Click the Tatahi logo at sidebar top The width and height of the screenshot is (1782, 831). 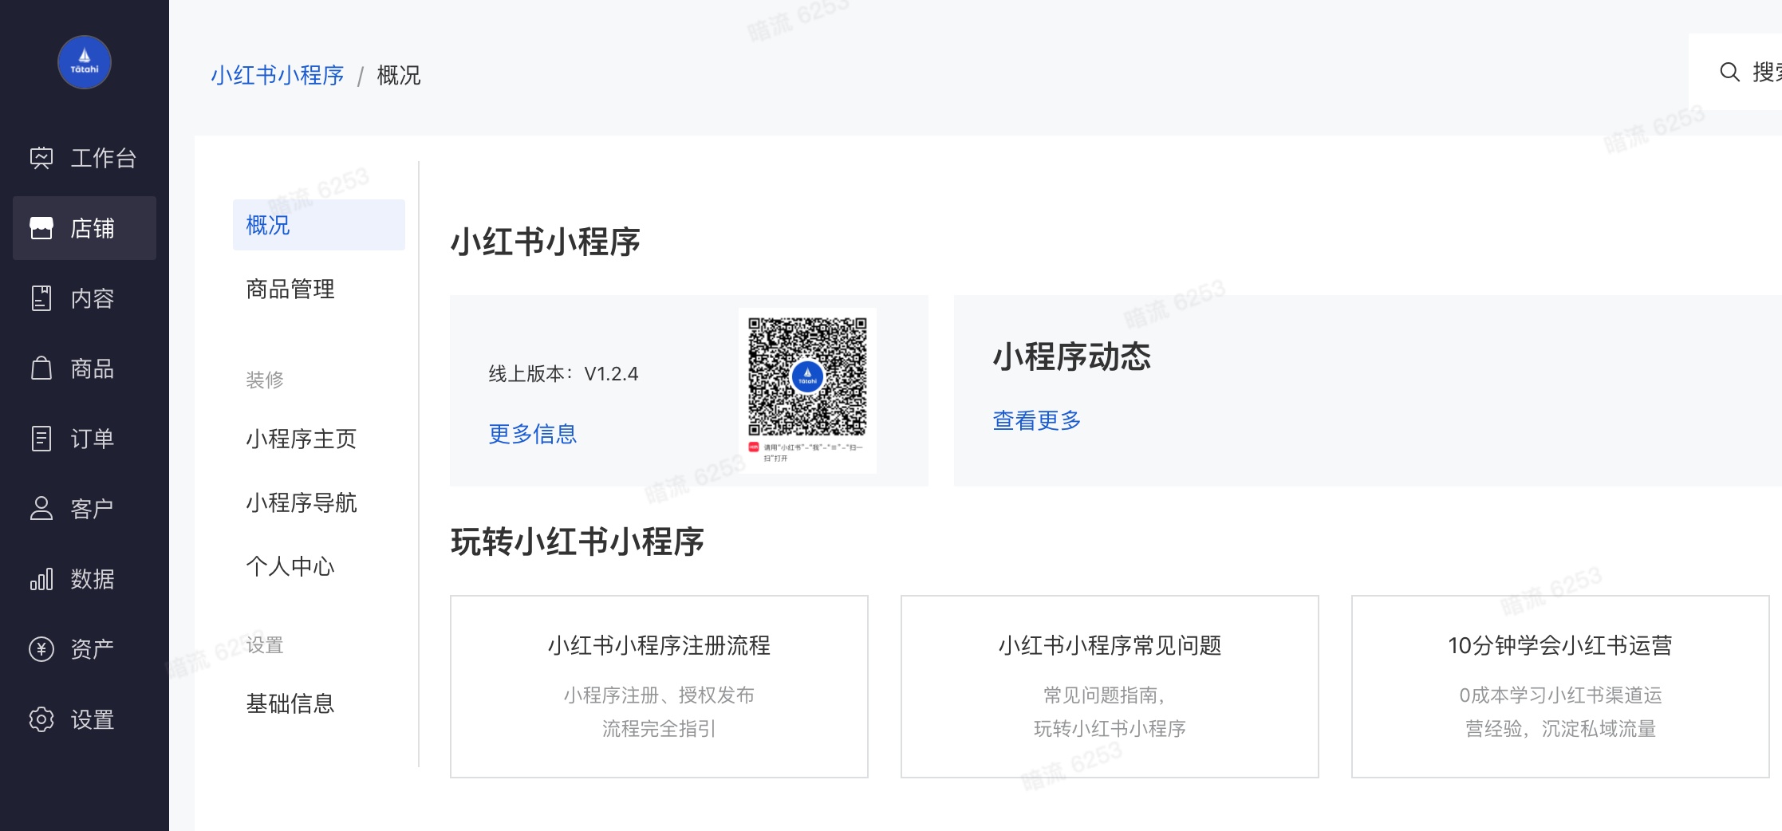(x=84, y=62)
